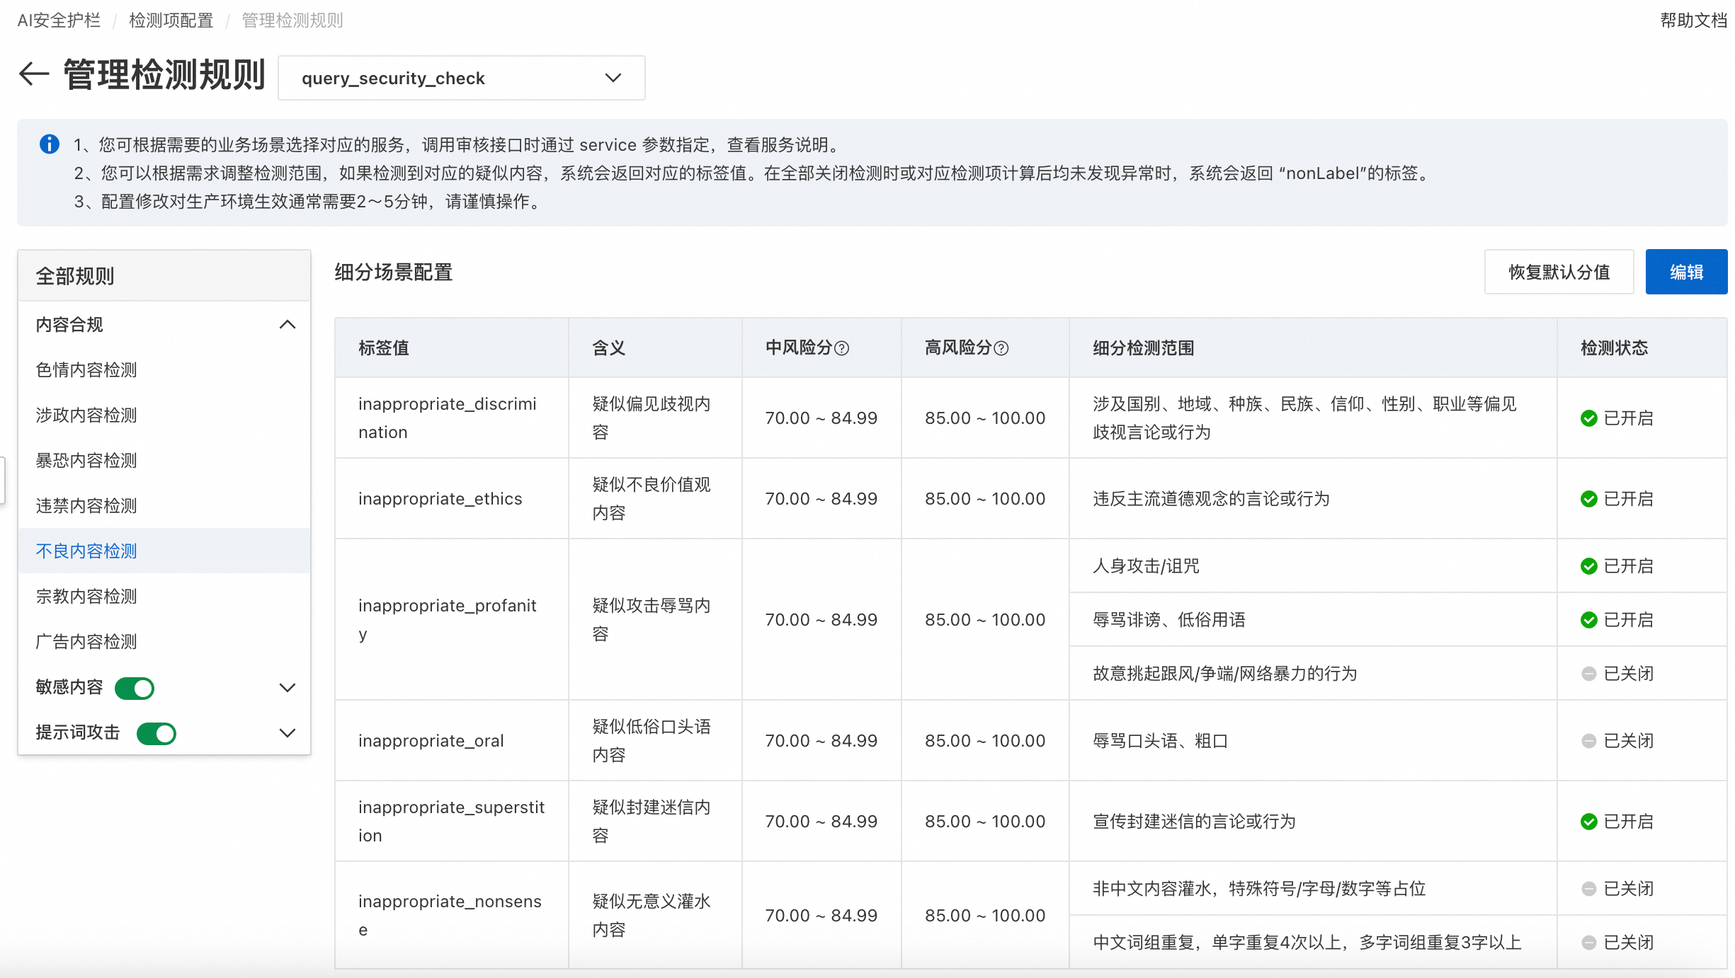Click high risk score of inappropriate_ethics
The image size is (1735, 978).
(x=985, y=499)
